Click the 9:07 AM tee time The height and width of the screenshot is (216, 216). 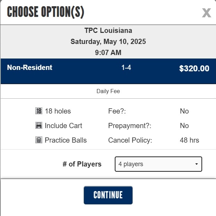pos(108,53)
